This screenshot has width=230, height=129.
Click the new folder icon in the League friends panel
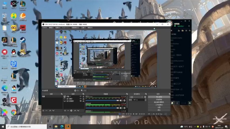183,31
